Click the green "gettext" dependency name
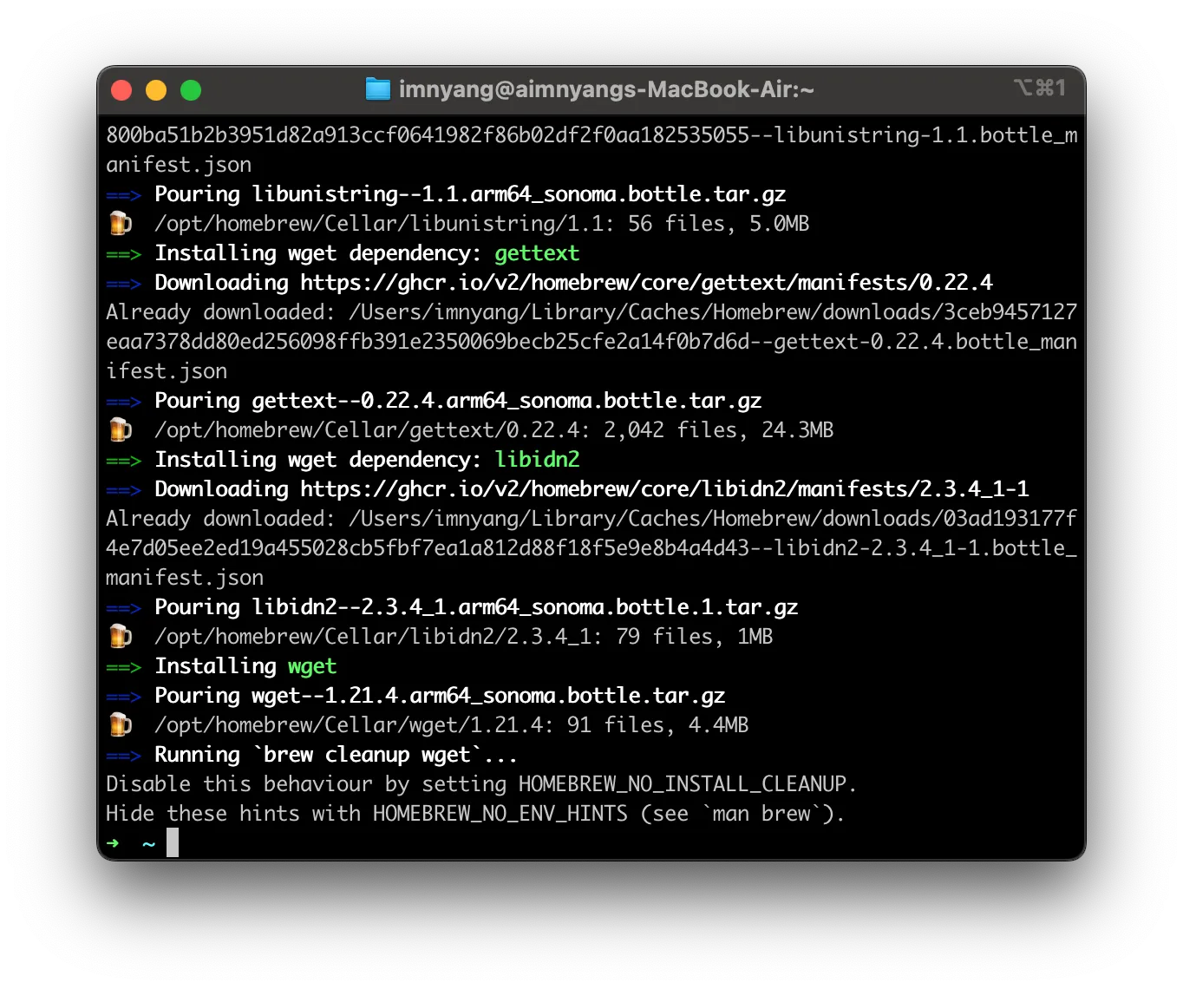Image resolution: width=1183 pixels, height=989 pixels. (537, 253)
